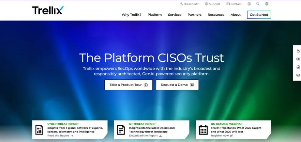Open the globe language selector icon
Image resolution: width=301 pixels, height=142 pixels.
(267, 4)
